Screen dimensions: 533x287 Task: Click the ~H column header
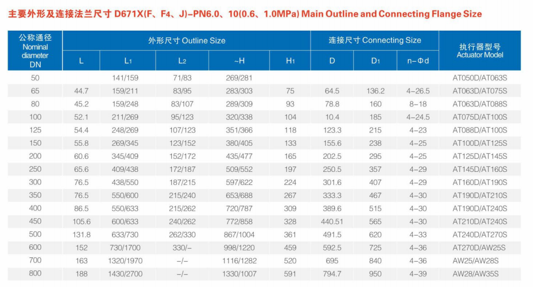point(239,61)
